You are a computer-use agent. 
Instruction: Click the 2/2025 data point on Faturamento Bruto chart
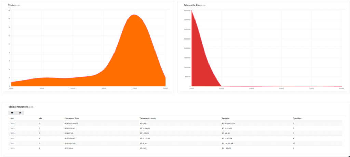[221, 86]
